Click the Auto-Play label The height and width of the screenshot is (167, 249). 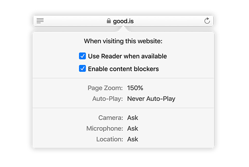click(x=107, y=99)
